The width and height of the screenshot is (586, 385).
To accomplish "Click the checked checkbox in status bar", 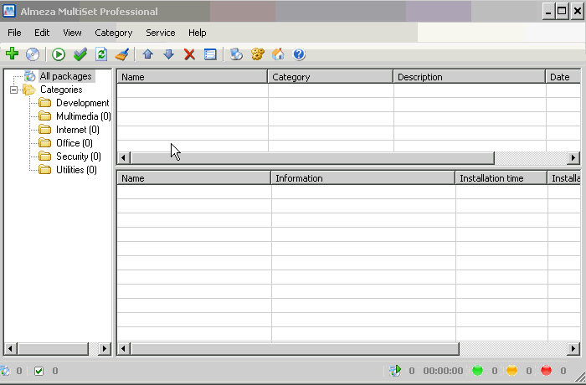I will (39, 371).
